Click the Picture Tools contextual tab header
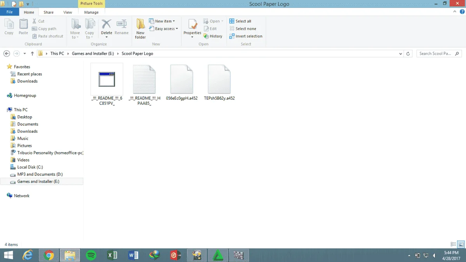 coord(92,4)
